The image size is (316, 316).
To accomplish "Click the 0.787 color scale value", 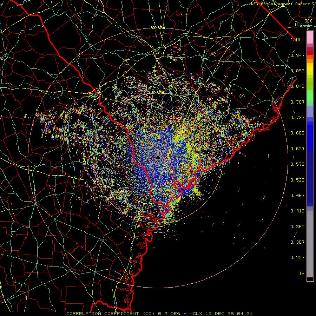I will (x=297, y=102).
